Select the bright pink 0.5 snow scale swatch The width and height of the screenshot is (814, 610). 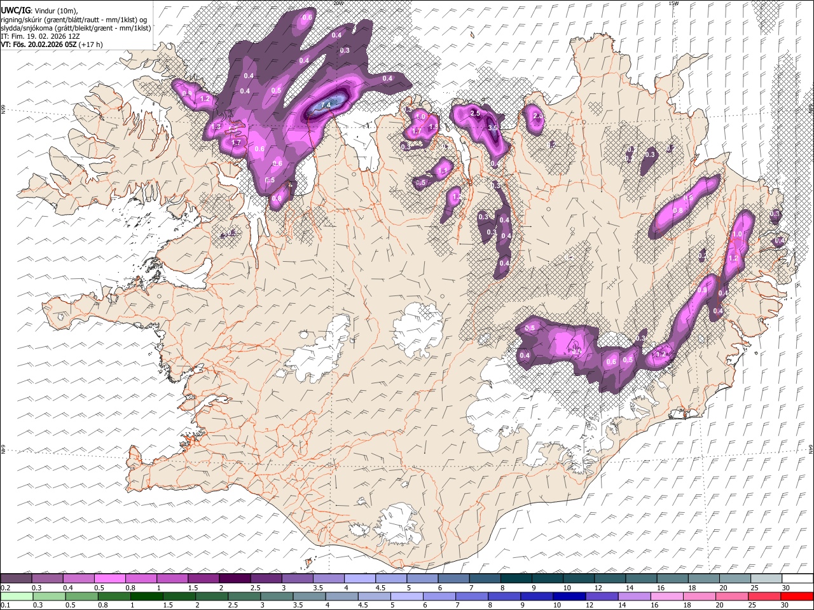(109, 579)
